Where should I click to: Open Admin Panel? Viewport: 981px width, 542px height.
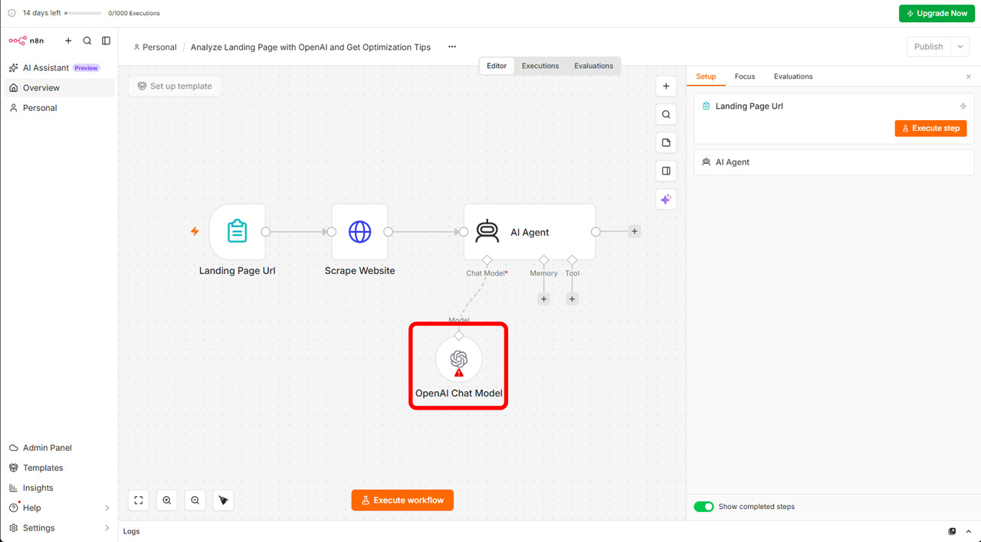pyautogui.click(x=59, y=448)
